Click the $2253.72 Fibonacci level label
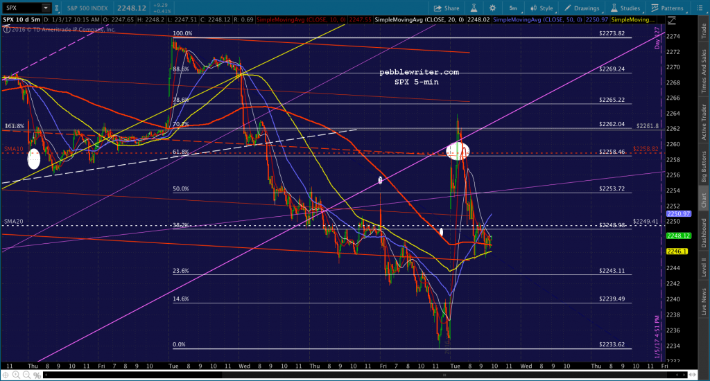The width and height of the screenshot is (710, 381). pyautogui.click(x=612, y=188)
